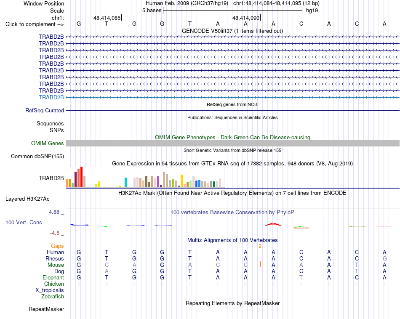Click the 48,414,090 coordinate marker

(x=246, y=18)
